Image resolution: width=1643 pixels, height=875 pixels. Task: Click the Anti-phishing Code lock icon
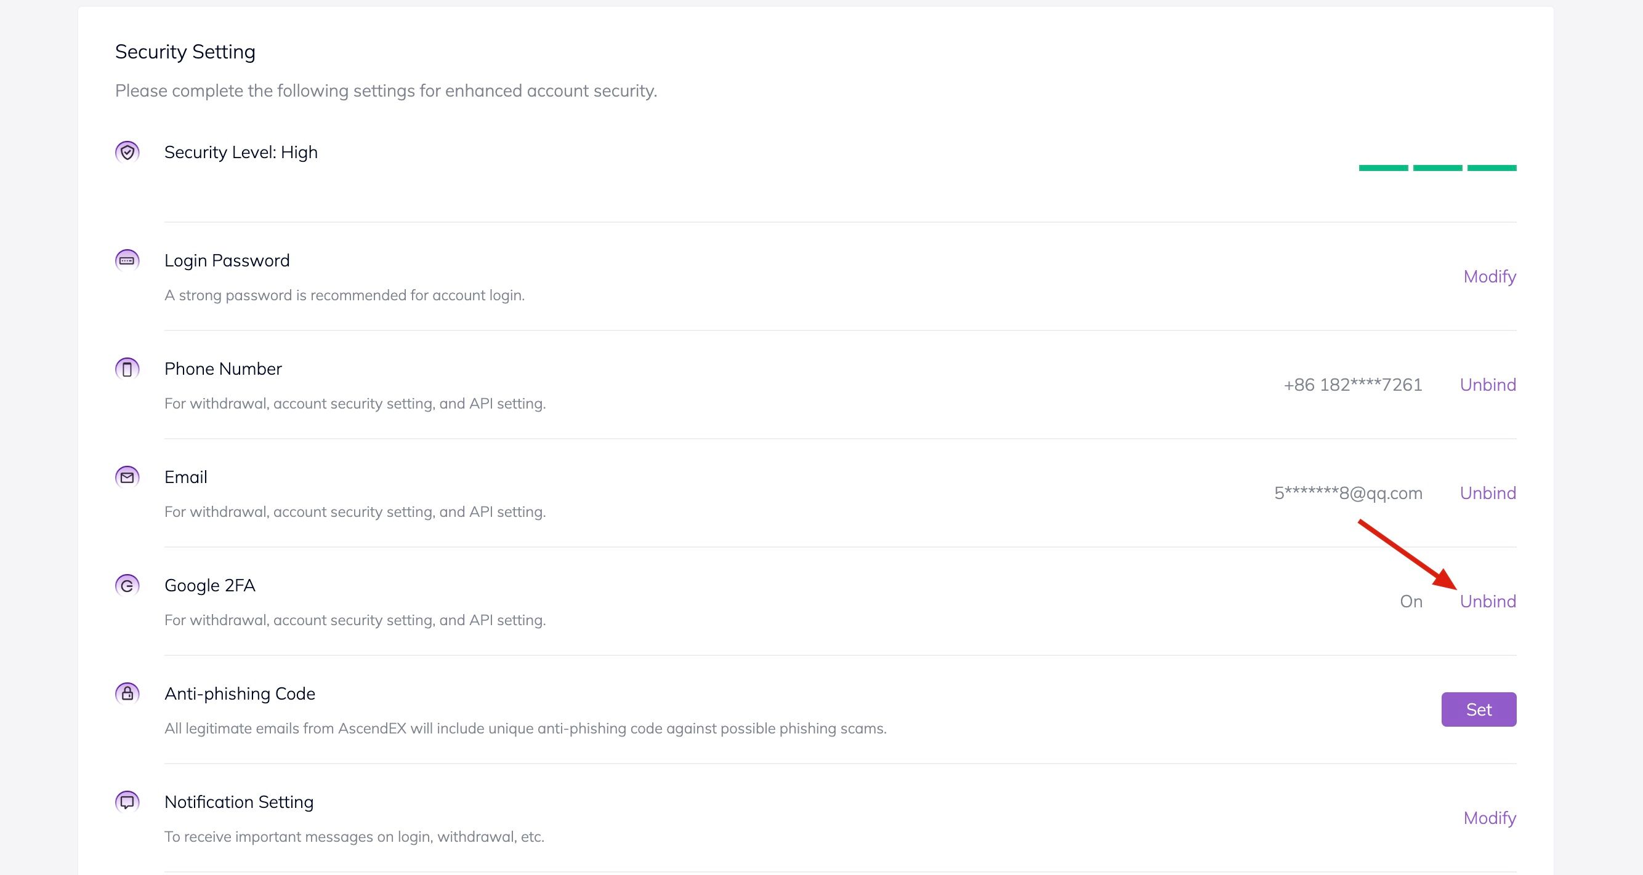127,693
